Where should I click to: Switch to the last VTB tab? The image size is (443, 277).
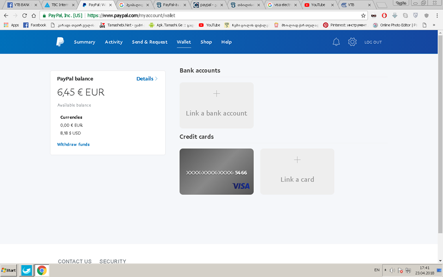coord(355,5)
